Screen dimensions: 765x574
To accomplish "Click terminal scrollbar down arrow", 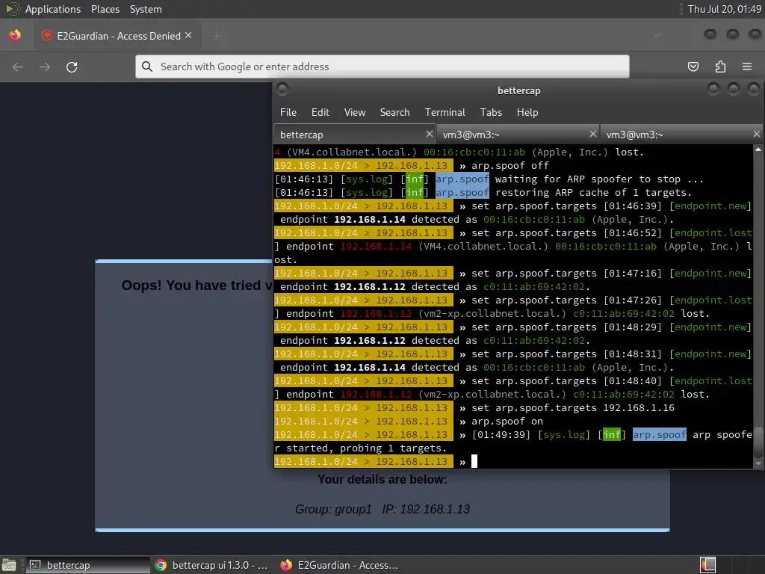I will pos(758,463).
